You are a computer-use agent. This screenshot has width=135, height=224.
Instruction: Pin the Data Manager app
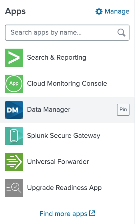coord(123,110)
